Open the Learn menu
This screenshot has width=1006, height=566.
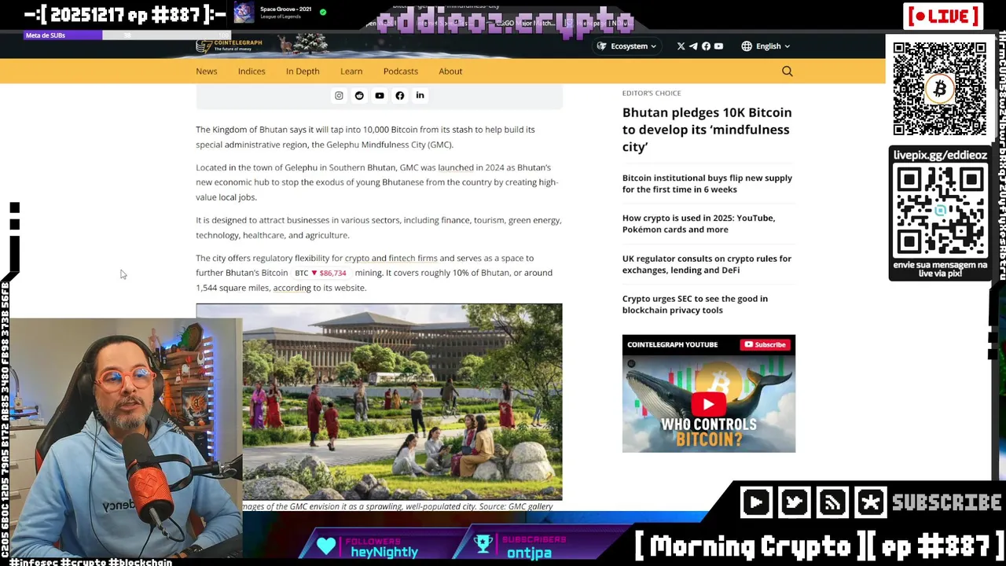pyautogui.click(x=351, y=71)
